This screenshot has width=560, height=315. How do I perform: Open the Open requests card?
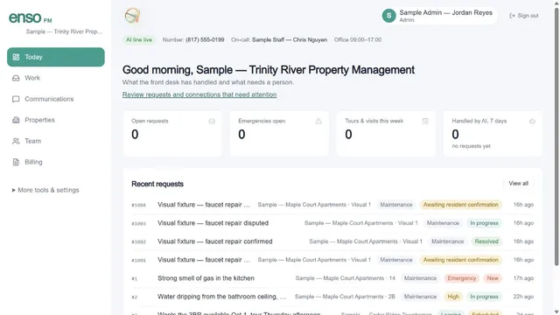point(172,134)
